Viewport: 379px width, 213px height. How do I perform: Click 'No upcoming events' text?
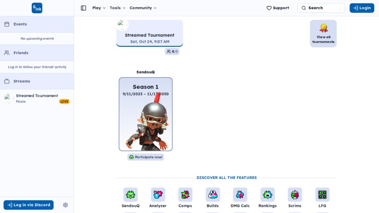(37, 38)
